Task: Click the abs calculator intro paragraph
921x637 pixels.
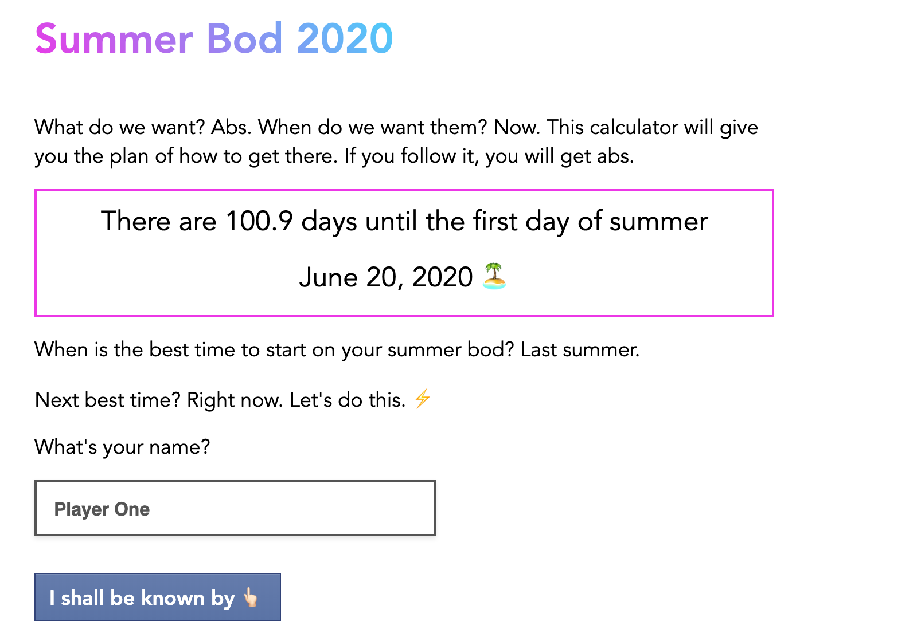Action: pos(396,141)
